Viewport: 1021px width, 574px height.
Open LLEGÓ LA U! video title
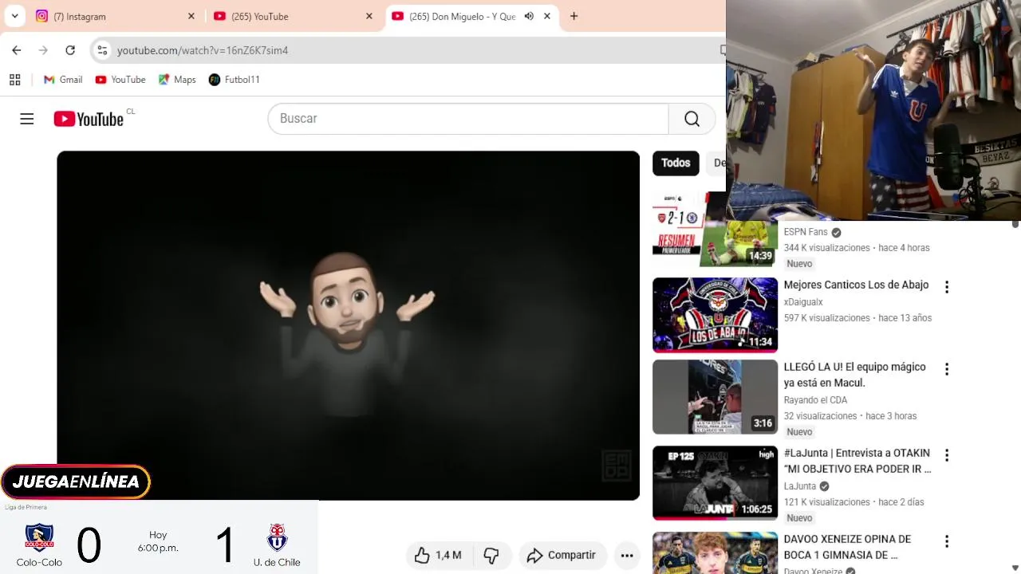[x=855, y=375]
